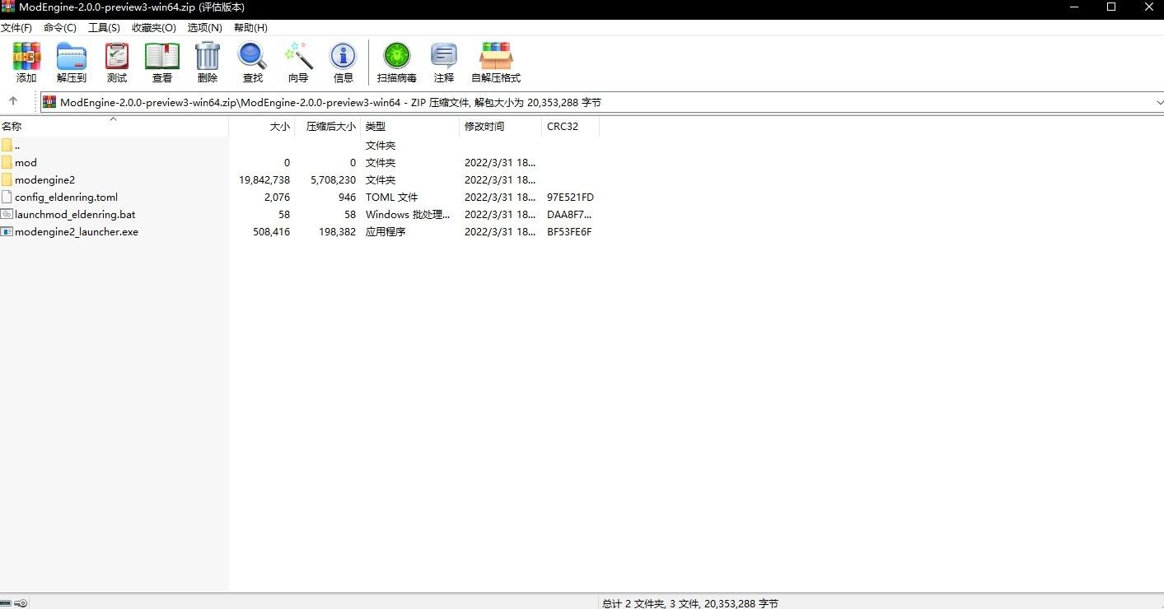Select config_eldenring.toml file
The image size is (1164, 609).
(66, 198)
